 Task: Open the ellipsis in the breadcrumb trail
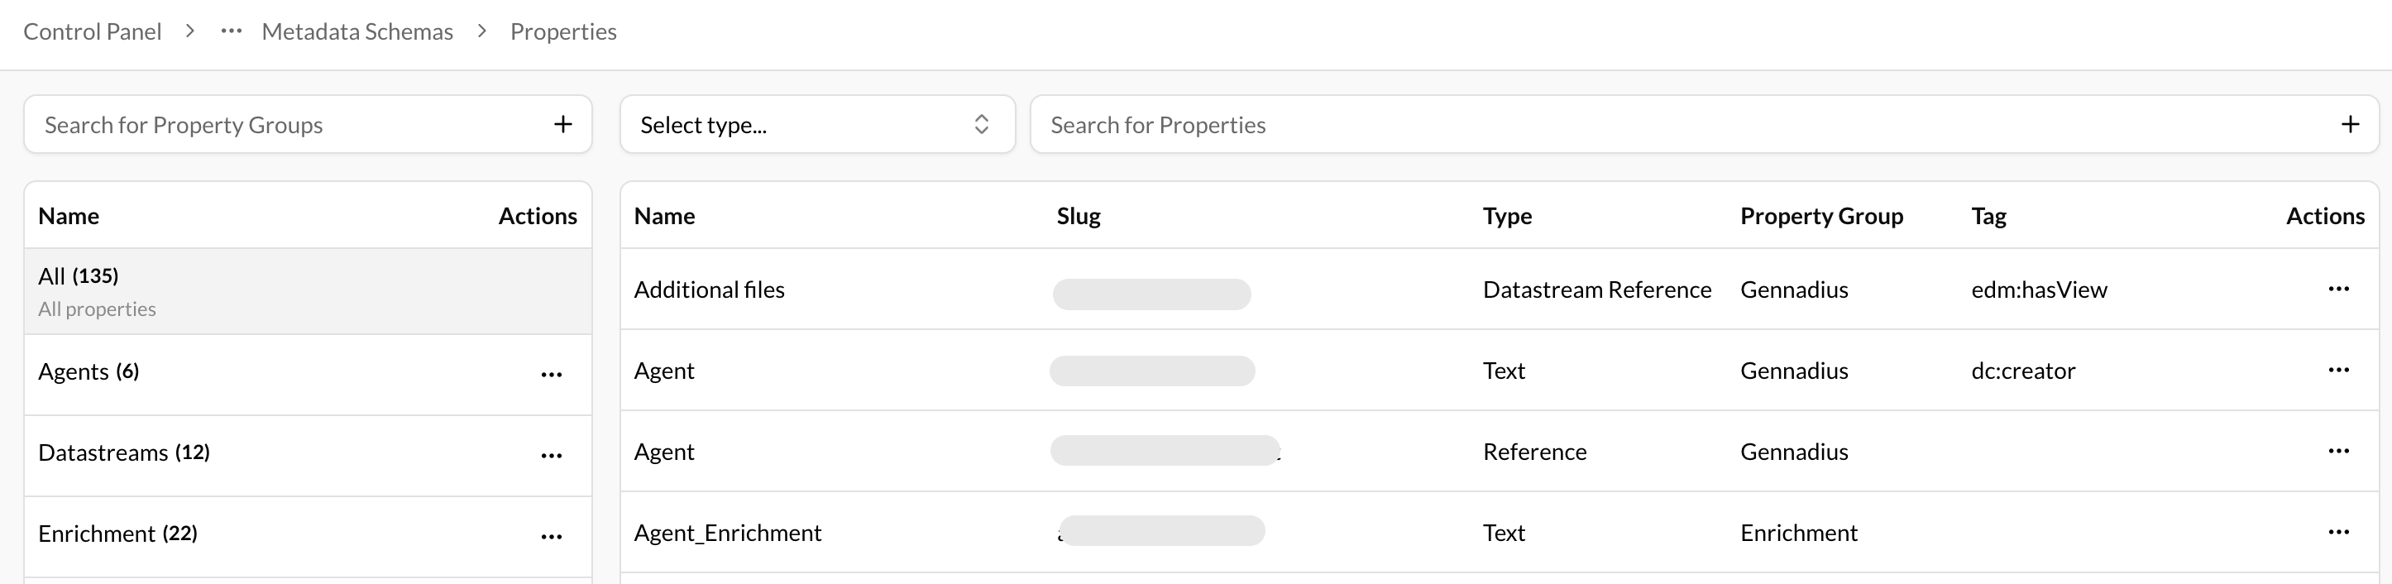click(x=232, y=31)
